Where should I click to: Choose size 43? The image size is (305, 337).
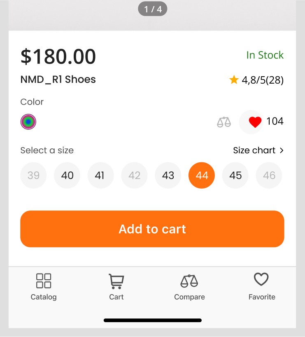[168, 176]
